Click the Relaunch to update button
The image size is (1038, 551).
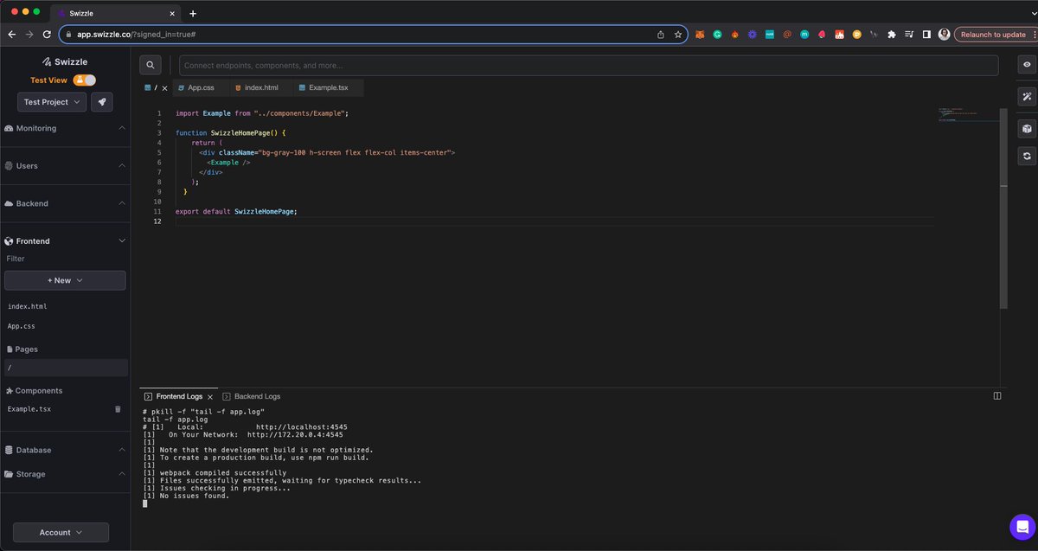[993, 35]
